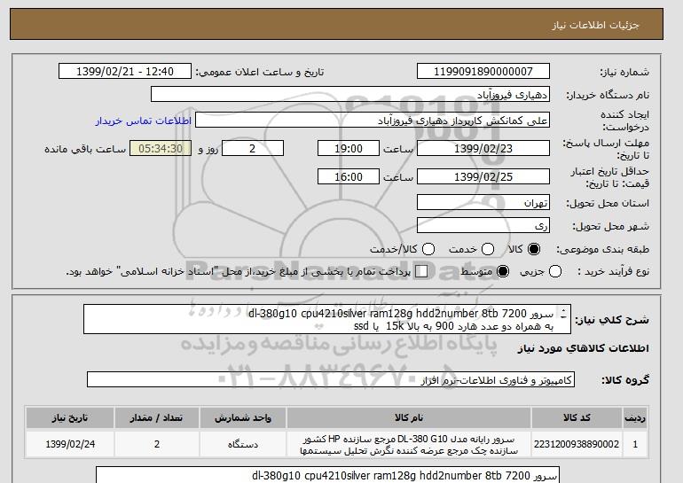The image size is (683, 483).
Task: Click the شماره نیاز field 1199091890000007
Action: tap(483, 72)
